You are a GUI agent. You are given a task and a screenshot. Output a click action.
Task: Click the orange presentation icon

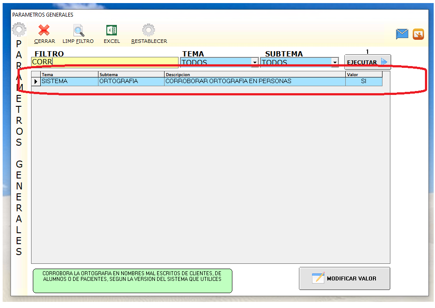click(x=418, y=34)
